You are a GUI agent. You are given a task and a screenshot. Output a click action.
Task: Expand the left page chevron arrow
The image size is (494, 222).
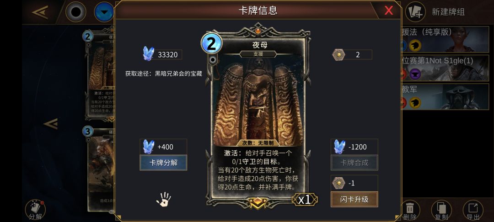coord(51,124)
